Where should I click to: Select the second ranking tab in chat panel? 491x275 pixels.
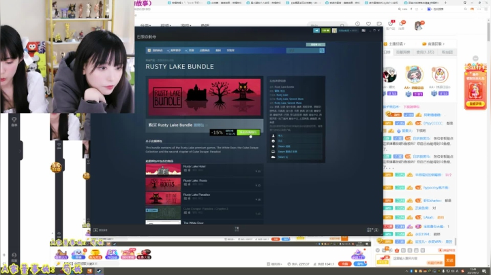403,52
